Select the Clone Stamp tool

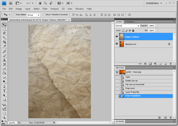click(x=4, y=60)
